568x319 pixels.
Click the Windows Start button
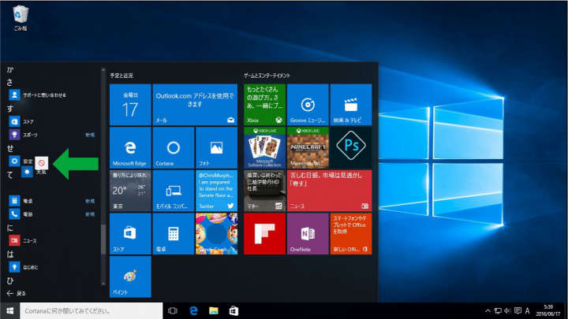click(9, 310)
